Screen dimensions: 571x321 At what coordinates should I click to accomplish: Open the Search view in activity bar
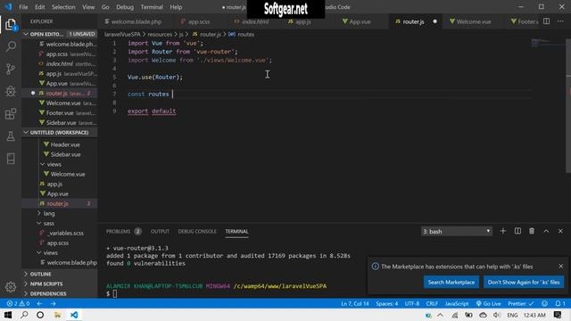(x=11, y=46)
